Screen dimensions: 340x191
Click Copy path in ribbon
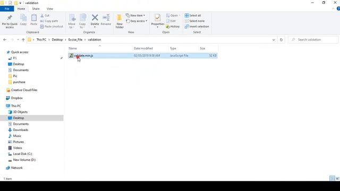(49, 21)
